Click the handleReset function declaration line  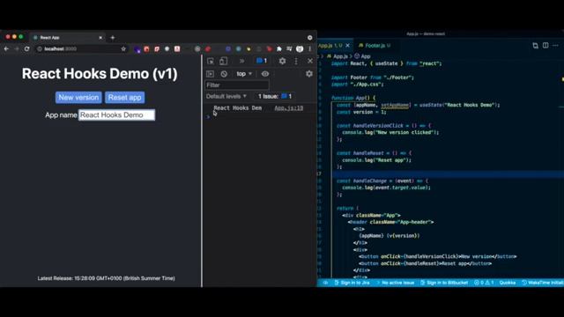[374, 153]
